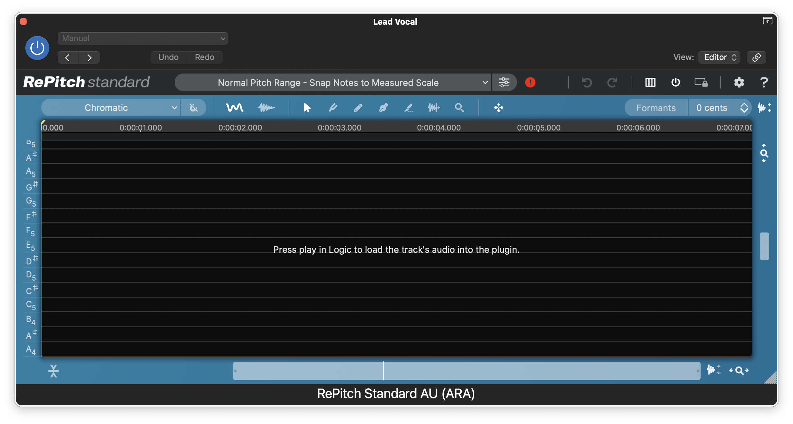Click the vertical pitch scrollbar handle
Image resolution: width=793 pixels, height=424 pixels.
point(764,246)
